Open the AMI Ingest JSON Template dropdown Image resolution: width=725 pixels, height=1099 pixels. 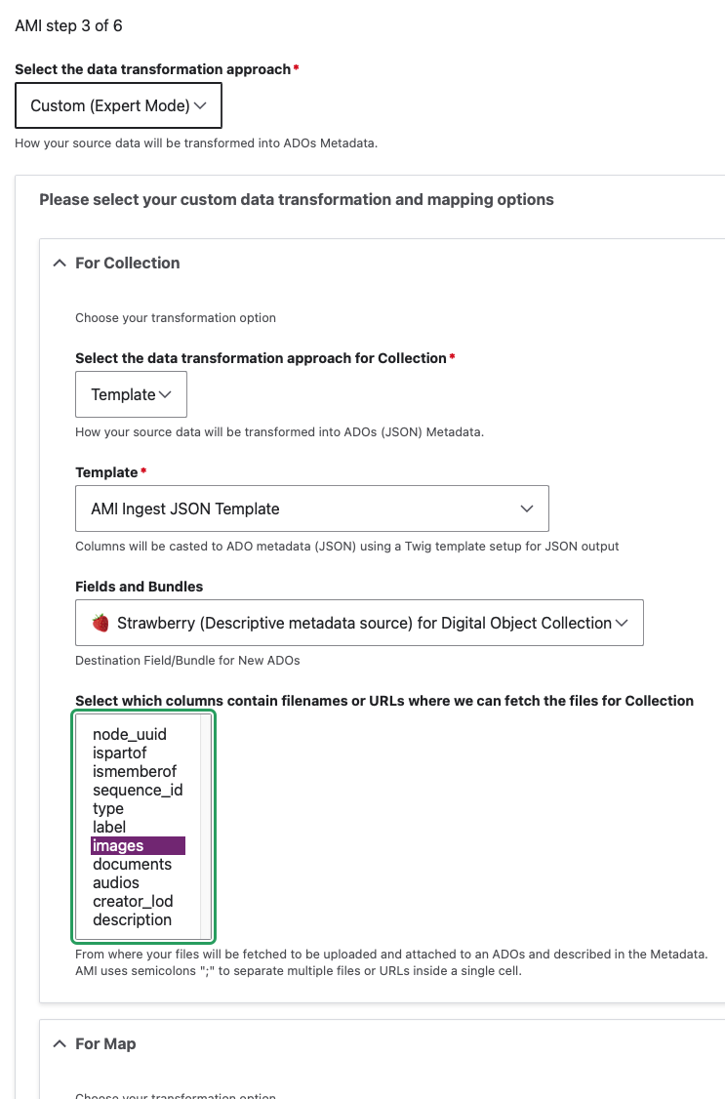click(311, 509)
